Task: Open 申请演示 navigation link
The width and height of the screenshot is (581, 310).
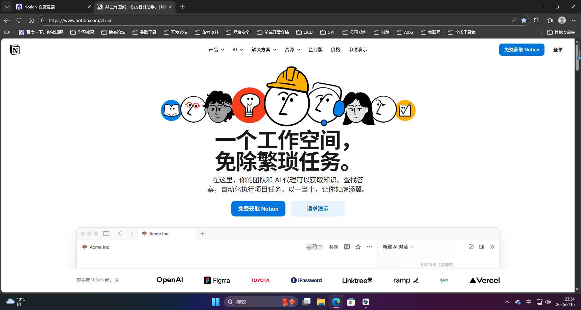Action: point(358,50)
